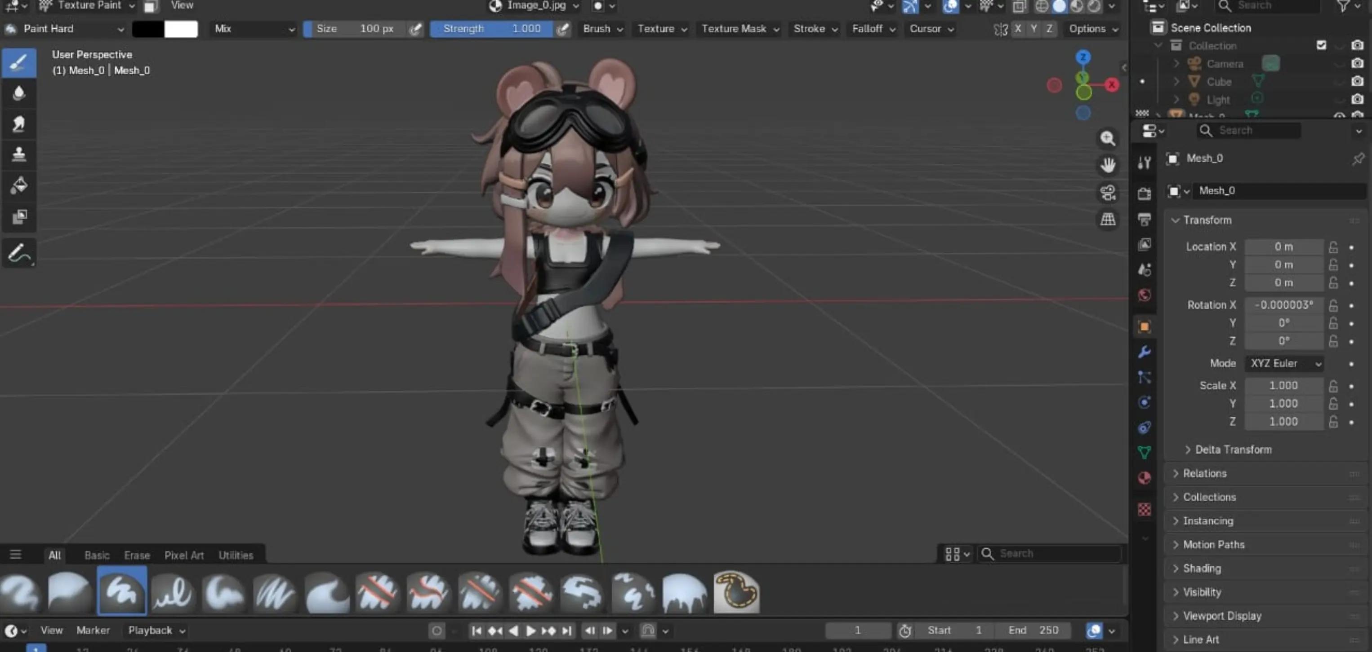Open the Object Data green triangle tab

point(1144,453)
